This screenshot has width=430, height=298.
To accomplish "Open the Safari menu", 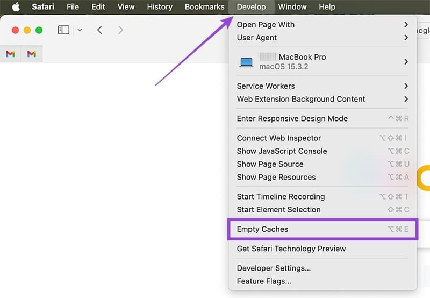I will pyautogui.click(x=43, y=6).
